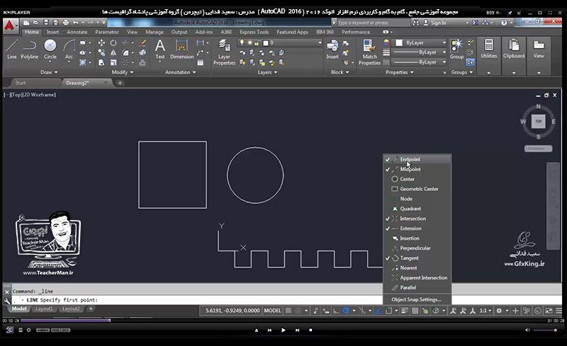This screenshot has width=567, height=346.
Task: Switch to the Manage ribbon tab
Action: point(155,32)
